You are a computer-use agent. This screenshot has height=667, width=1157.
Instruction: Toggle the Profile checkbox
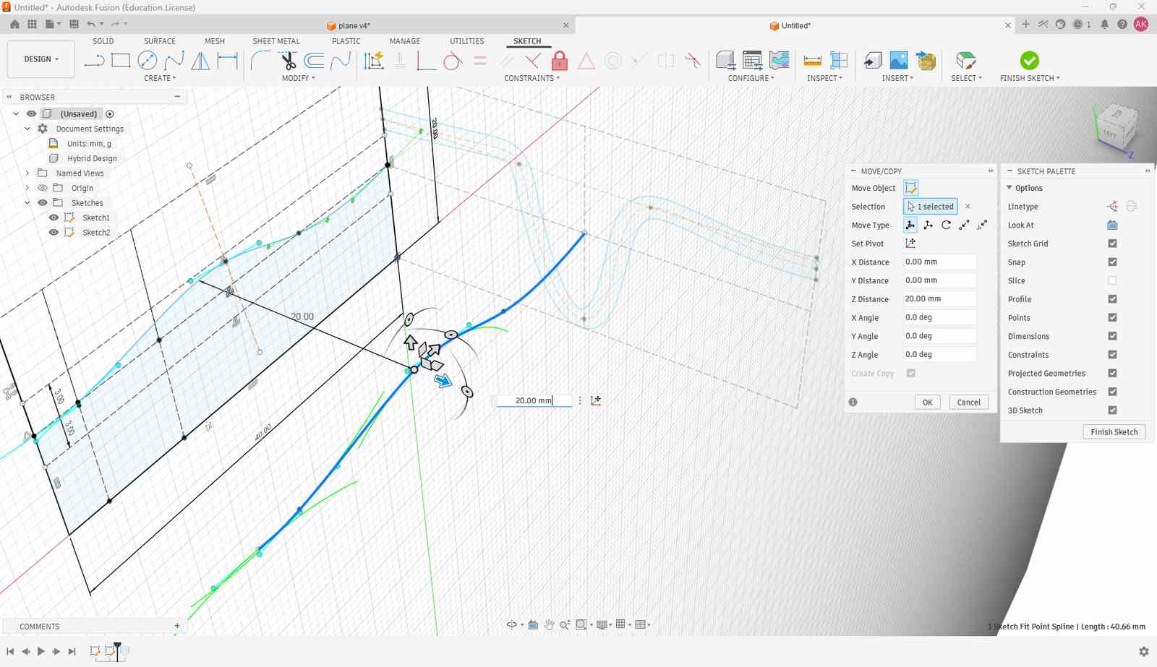tap(1112, 299)
